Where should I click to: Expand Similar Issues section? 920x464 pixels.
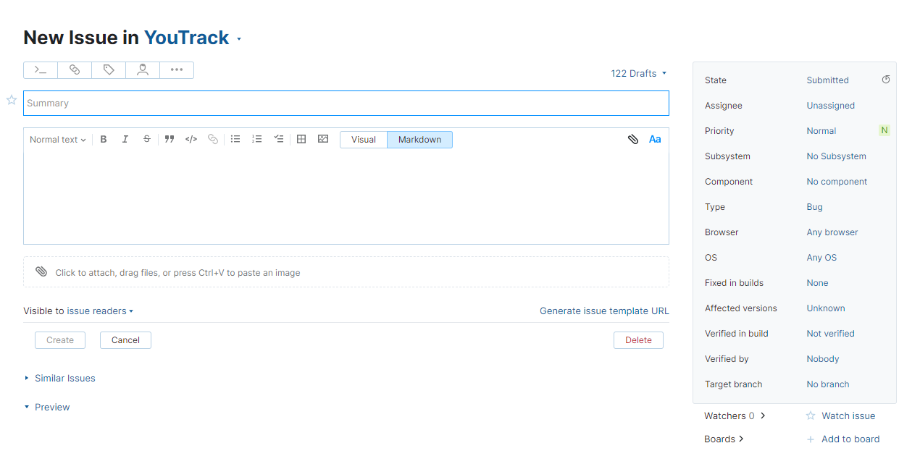pos(59,378)
